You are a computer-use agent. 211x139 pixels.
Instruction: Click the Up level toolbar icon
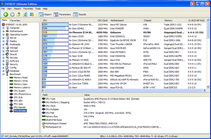point(19,14)
